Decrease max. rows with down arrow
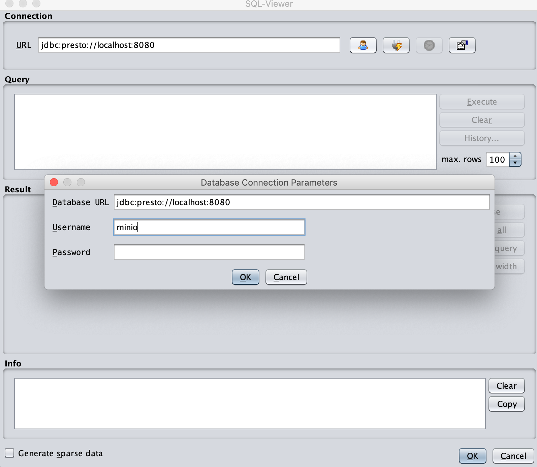 (x=515, y=163)
